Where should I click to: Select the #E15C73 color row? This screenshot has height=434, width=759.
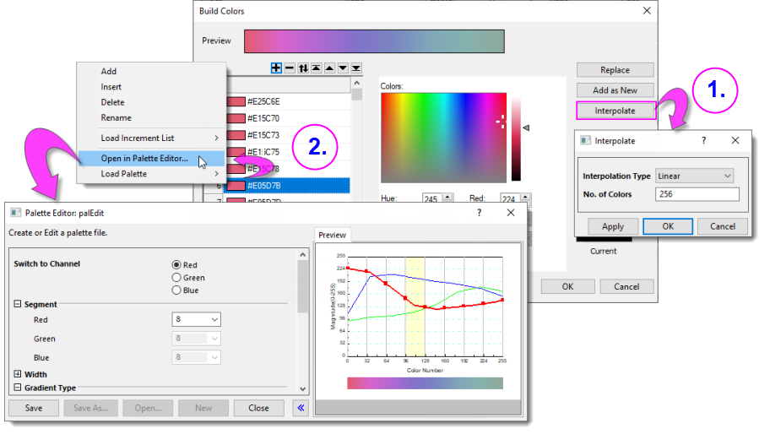[287, 135]
